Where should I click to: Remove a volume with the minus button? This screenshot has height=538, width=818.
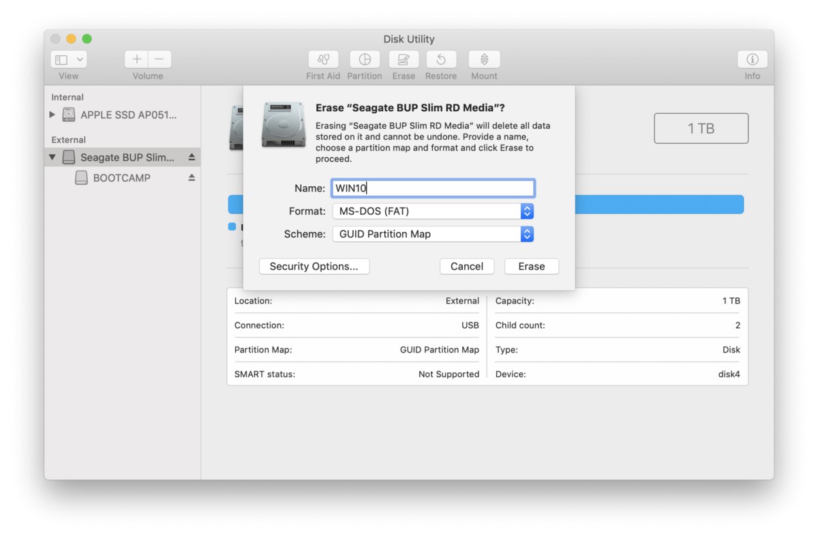point(160,59)
